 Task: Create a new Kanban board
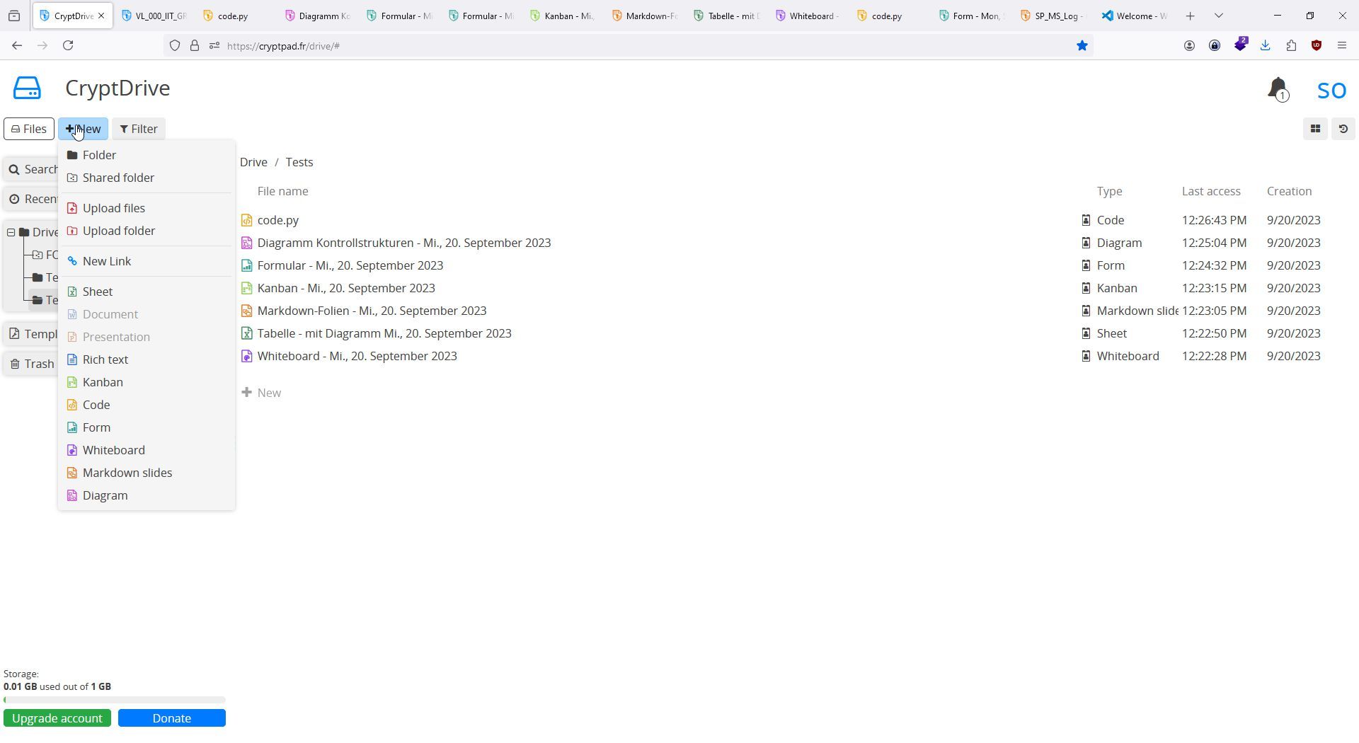click(x=147, y=382)
